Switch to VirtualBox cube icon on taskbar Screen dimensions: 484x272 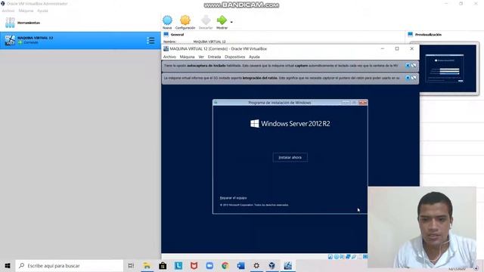pyautogui.click(x=272, y=265)
